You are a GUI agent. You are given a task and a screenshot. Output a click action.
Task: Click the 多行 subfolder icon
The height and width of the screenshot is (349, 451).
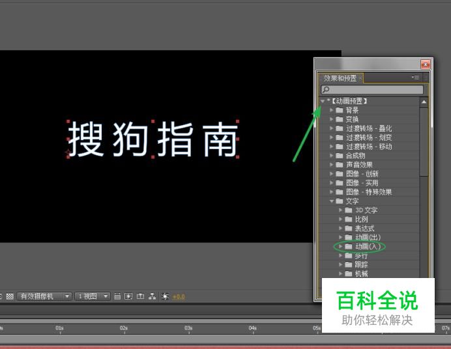(348, 256)
